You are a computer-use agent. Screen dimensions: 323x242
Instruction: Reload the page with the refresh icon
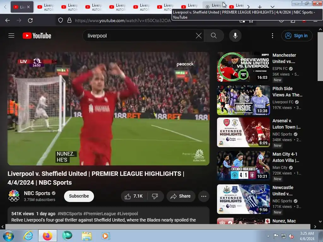[x=30, y=20]
